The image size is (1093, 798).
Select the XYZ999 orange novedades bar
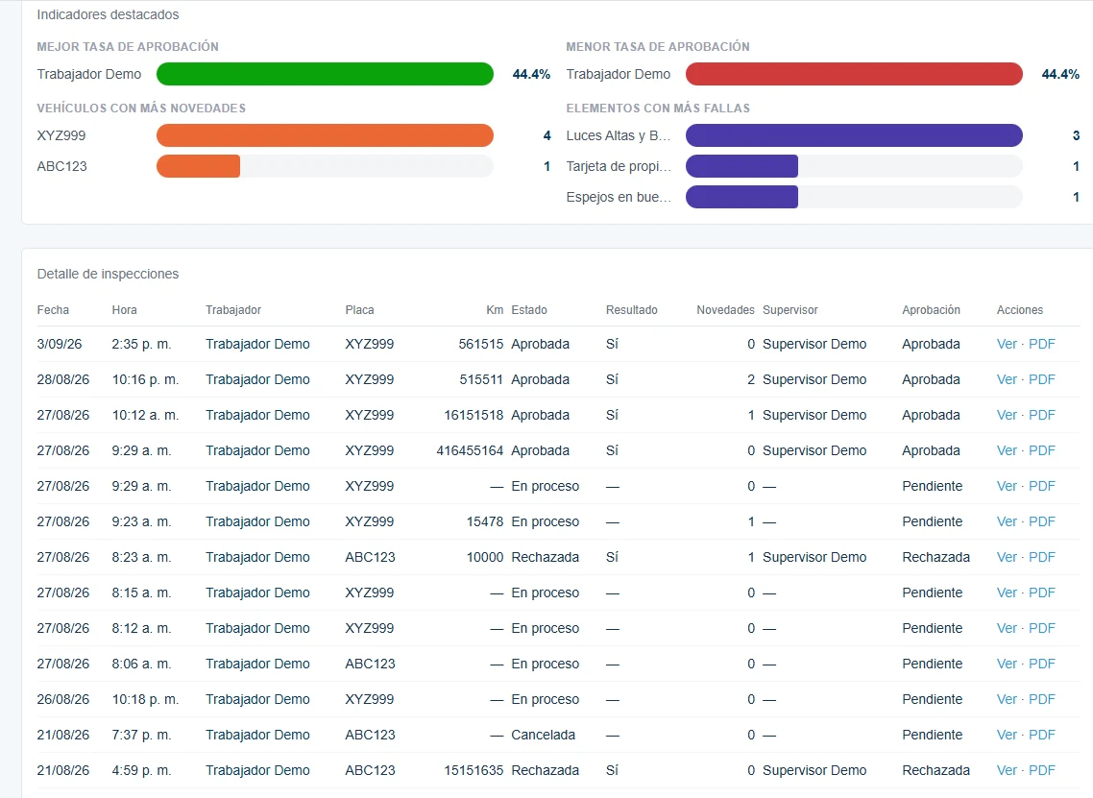pos(325,135)
